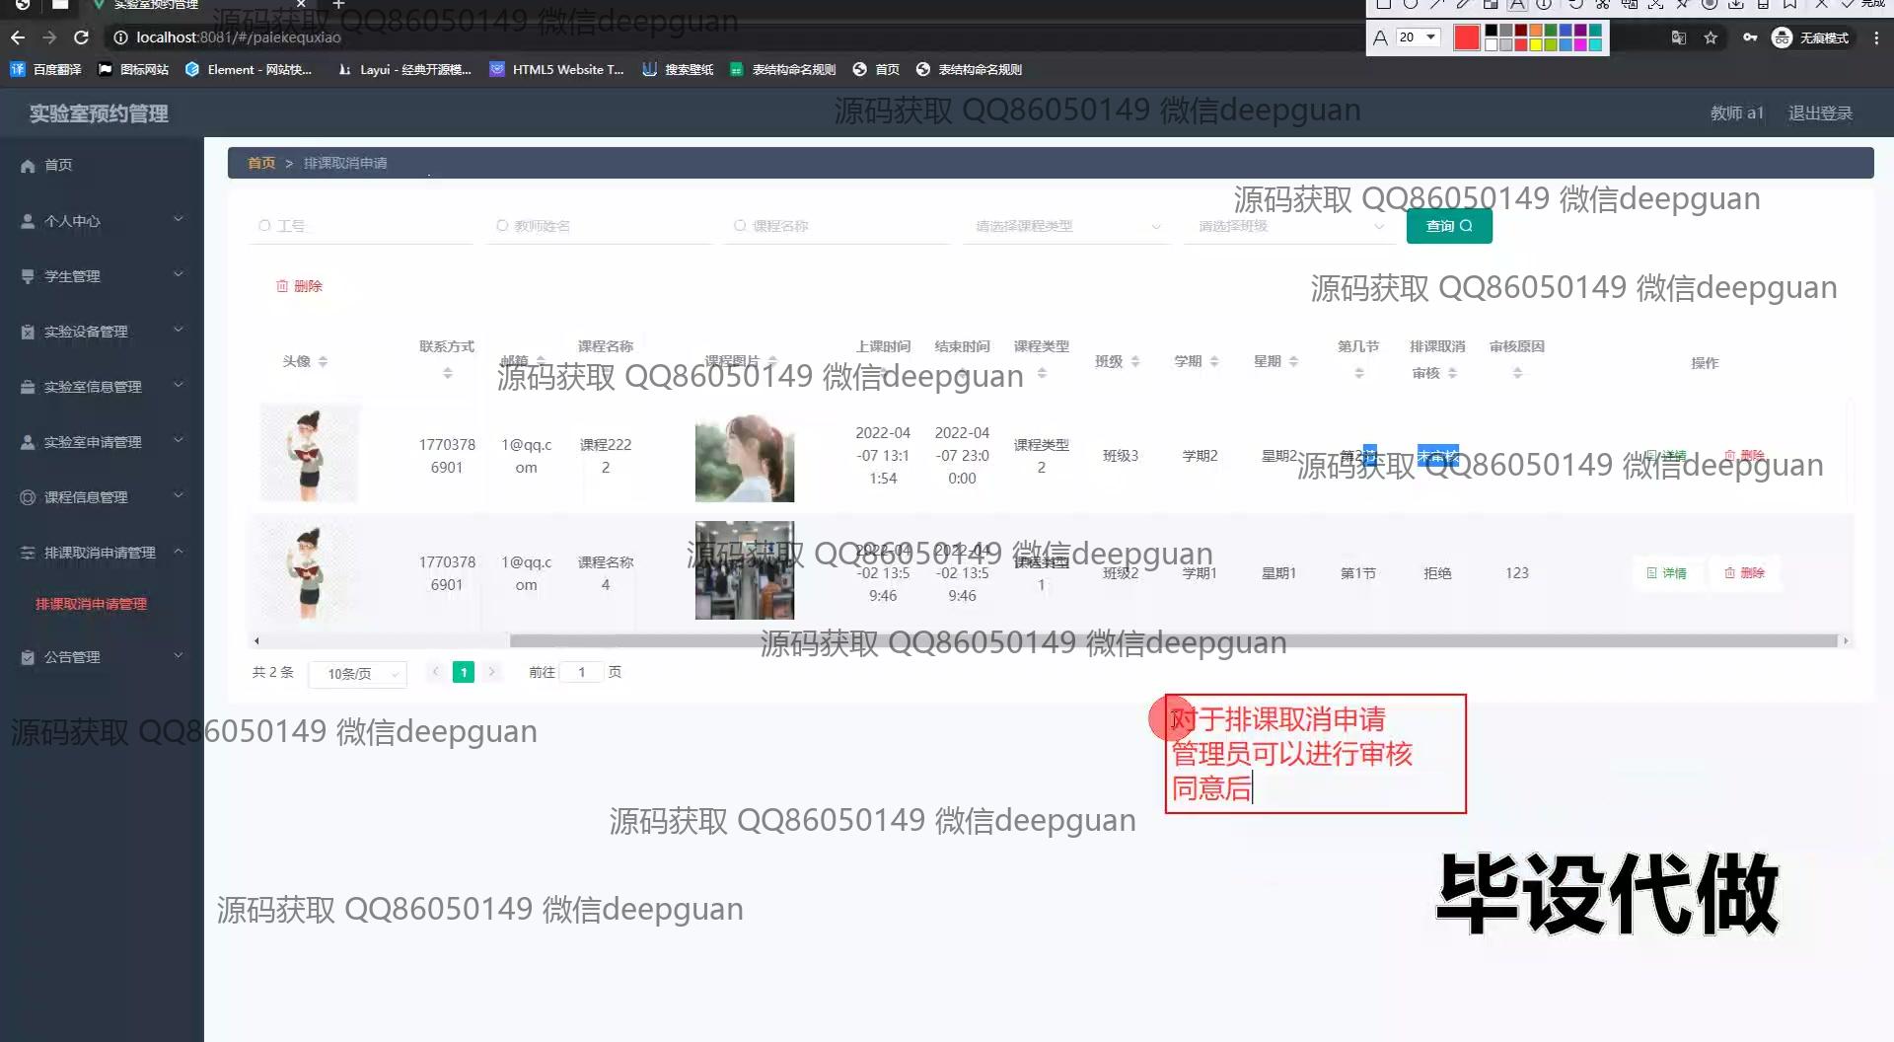The image size is (1894, 1042).
Task: Open the Layui bookmark
Action: [404, 69]
